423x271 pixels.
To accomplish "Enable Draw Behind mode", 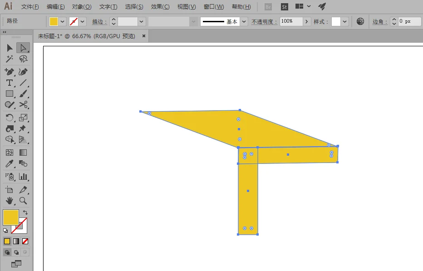I will [16, 252].
